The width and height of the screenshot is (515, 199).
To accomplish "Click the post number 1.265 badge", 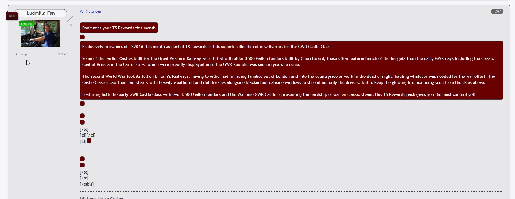I will point(497,12).
